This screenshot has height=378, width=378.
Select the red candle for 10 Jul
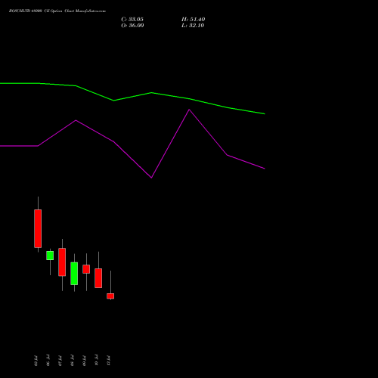[98, 278]
